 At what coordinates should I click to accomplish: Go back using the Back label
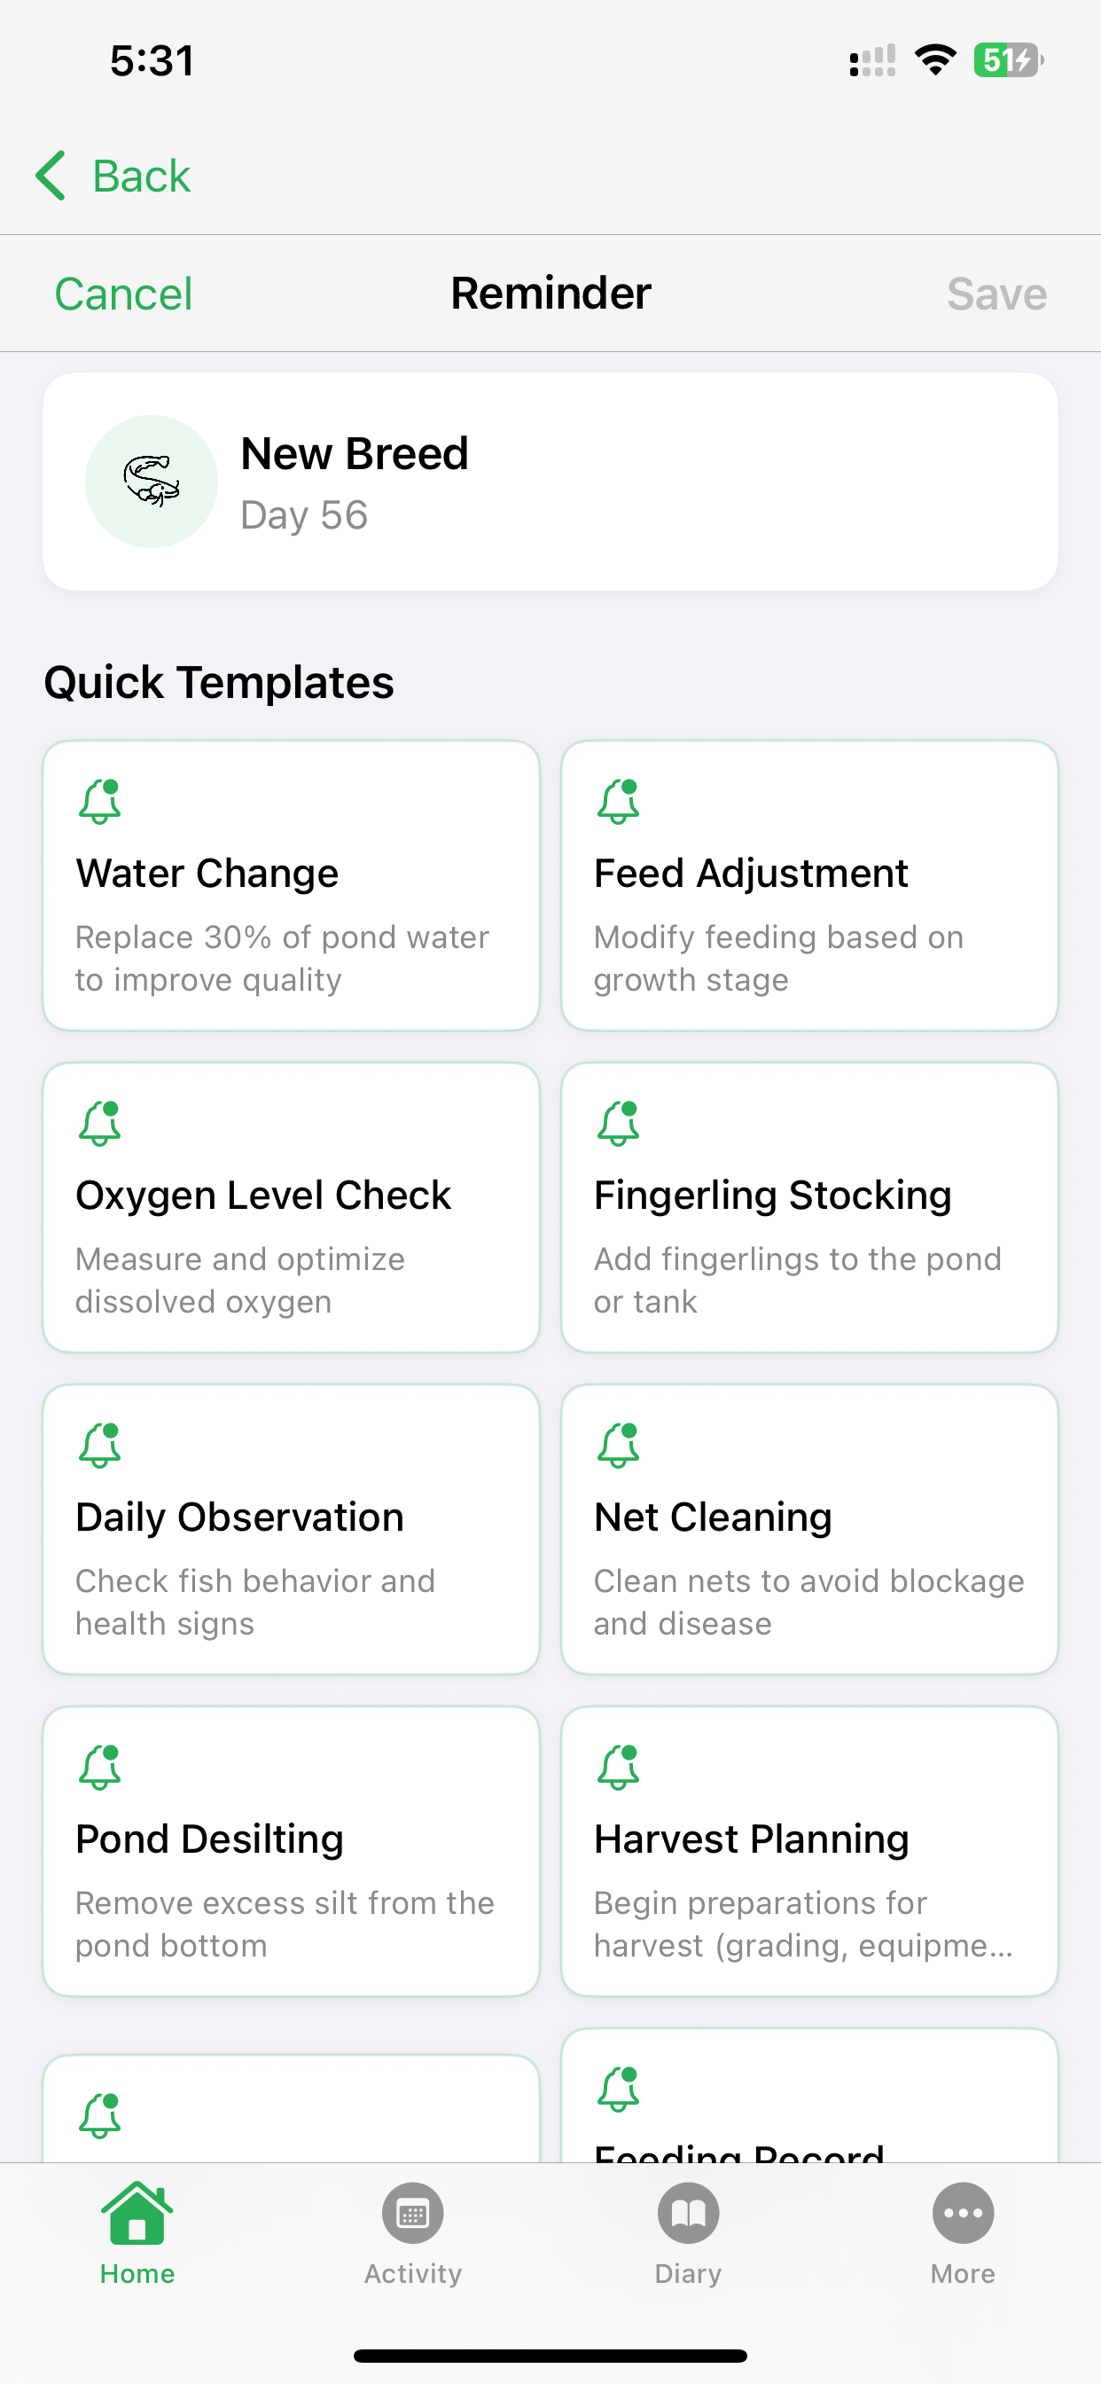142,176
